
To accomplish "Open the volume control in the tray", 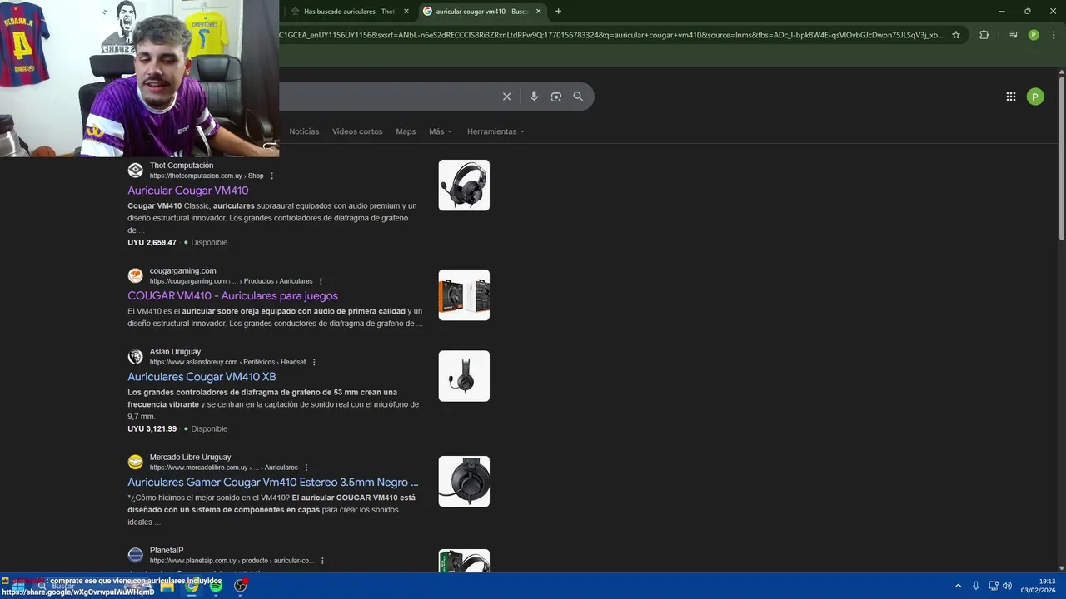I will coord(1007,586).
